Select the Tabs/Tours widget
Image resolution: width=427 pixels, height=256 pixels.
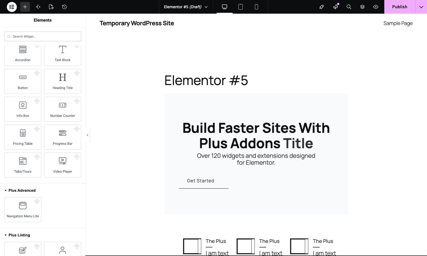[x=23, y=165]
